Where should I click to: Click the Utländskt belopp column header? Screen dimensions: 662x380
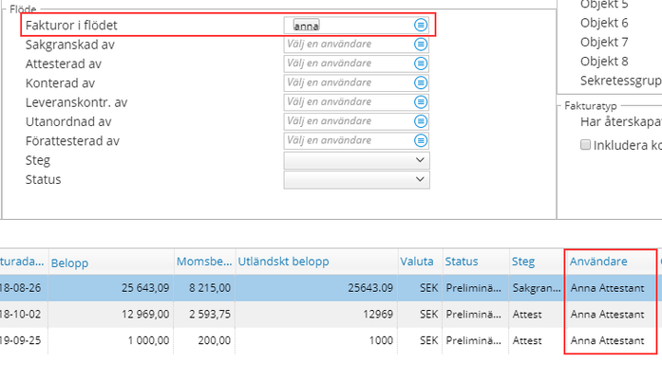coord(283,262)
